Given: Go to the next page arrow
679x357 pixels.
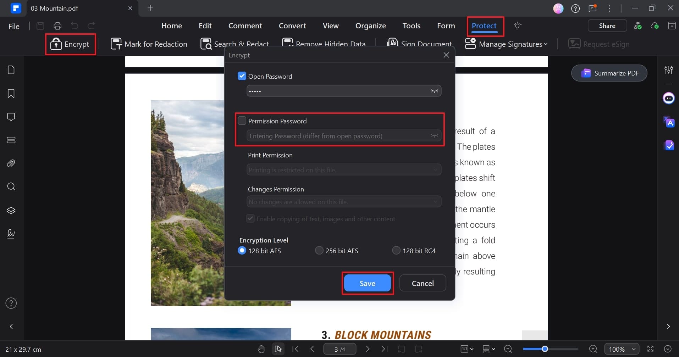Looking at the screenshot, I should point(368,349).
